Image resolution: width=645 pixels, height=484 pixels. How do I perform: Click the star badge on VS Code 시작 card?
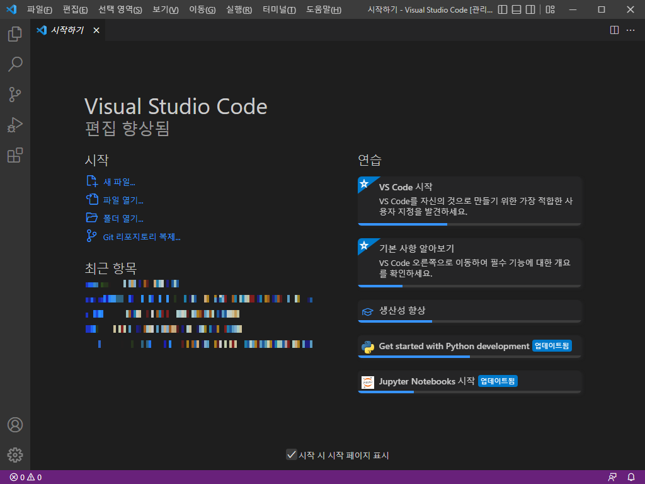click(x=364, y=183)
